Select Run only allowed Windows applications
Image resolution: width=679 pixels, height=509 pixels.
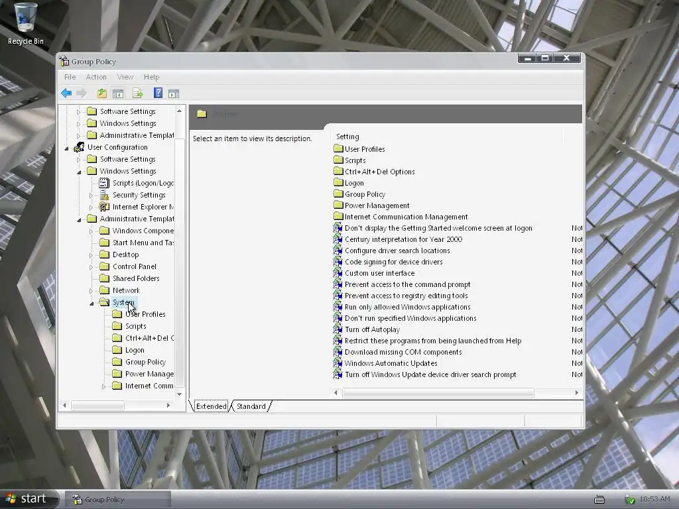(408, 307)
